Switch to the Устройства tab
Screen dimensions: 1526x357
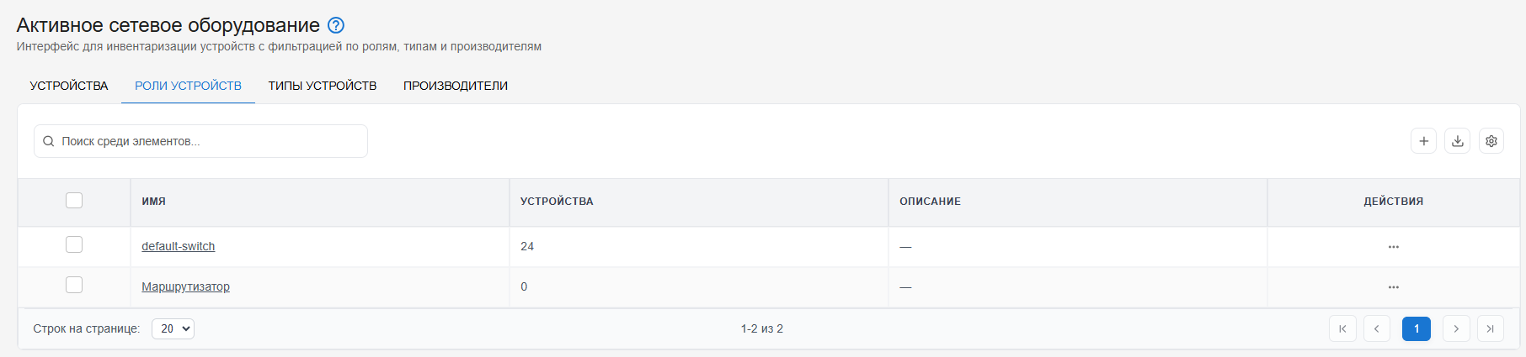pos(69,86)
